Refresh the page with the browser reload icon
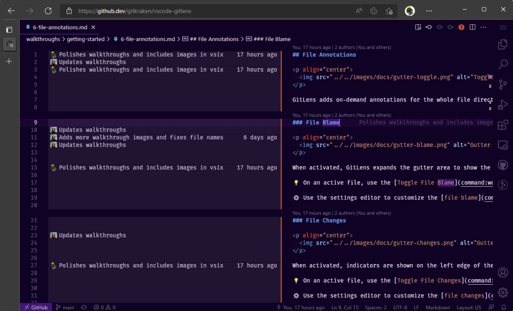Image resolution: width=513 pixels, height=311 pixels. coord(48,11)
